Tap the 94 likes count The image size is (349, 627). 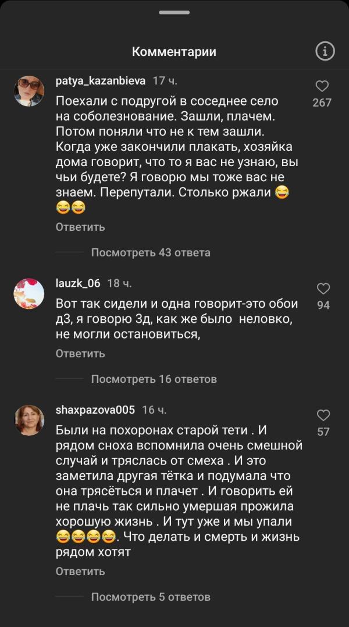(x=323, y=305)
